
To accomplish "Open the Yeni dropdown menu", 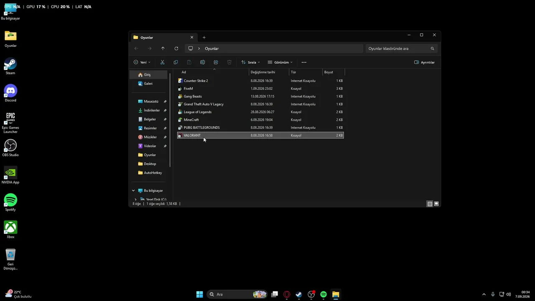I will [x=142, y=62].
